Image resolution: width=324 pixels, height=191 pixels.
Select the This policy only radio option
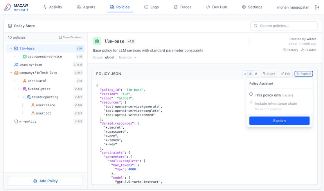(251, 94)
